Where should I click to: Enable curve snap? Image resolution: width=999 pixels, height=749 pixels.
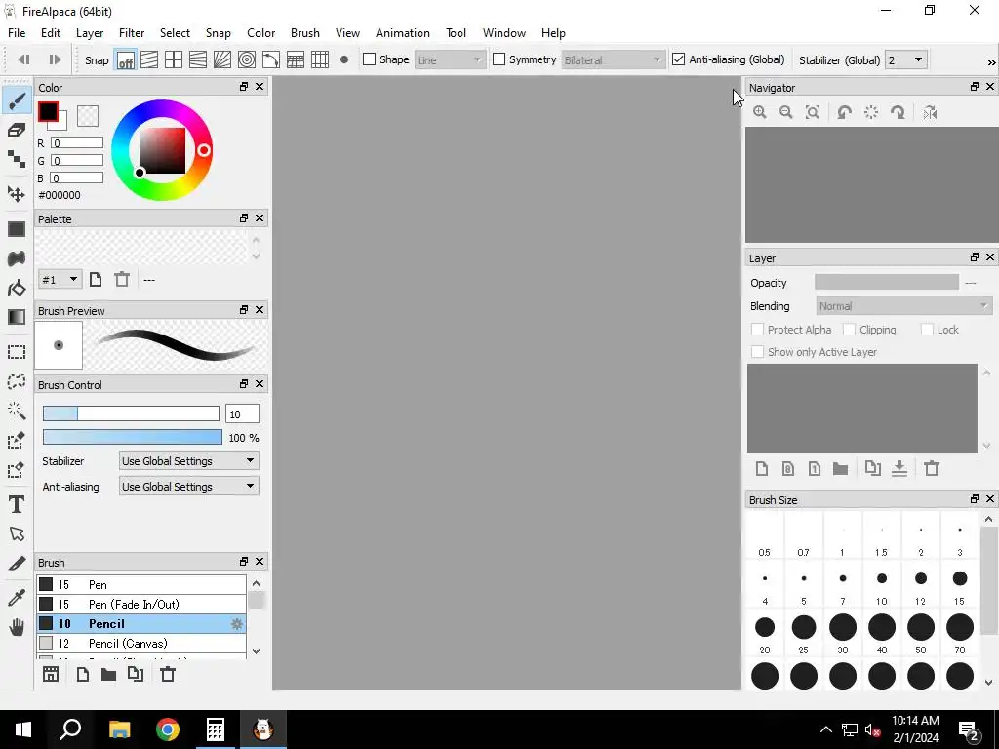tap(271, 59)
